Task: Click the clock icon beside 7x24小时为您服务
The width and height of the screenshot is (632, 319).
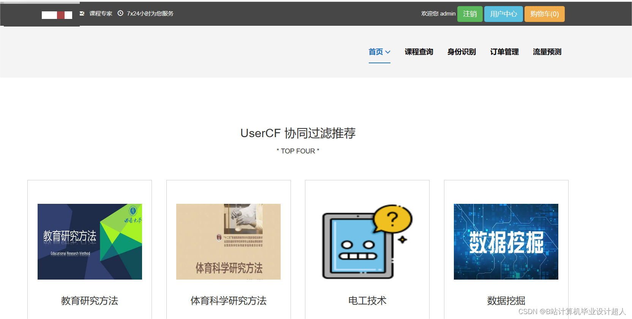Action: [120, 13]
